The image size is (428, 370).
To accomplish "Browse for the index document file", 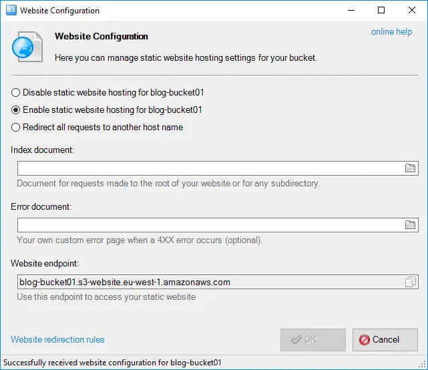I will click(x=411, y=168).
